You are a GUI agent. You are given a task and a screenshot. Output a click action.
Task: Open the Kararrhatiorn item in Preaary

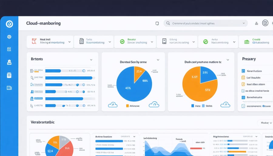point(254,71)
